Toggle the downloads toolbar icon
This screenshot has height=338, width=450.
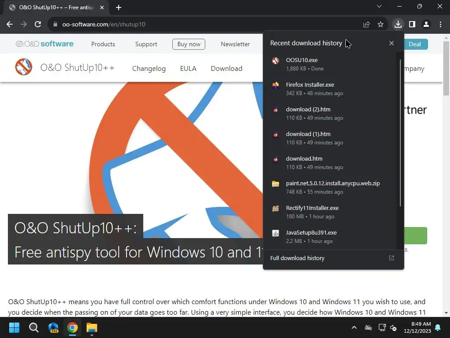coord(398,24)
